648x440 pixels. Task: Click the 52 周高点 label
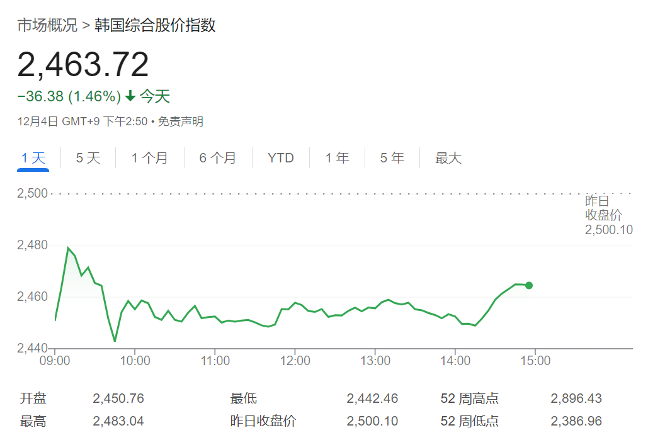[x=470, y=398]
